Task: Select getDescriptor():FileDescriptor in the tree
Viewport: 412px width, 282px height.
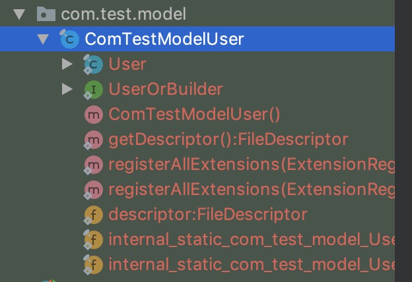Action: click(x=228, y=139)
